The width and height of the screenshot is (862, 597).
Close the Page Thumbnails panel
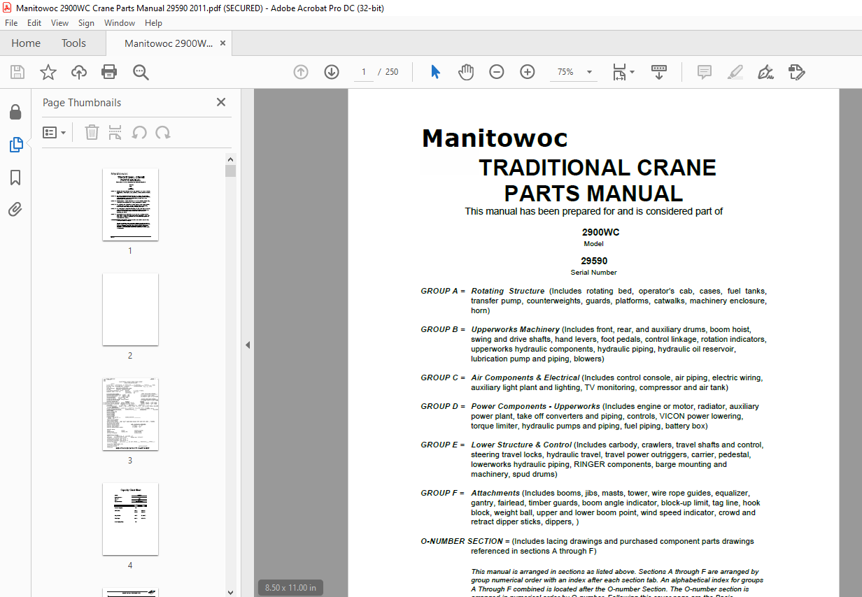point(221,102)
